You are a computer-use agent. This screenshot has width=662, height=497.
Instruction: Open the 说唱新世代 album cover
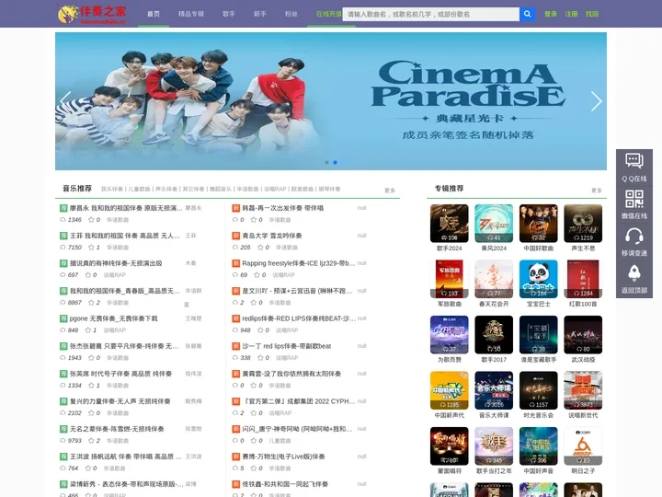click(x=583, y=390)
